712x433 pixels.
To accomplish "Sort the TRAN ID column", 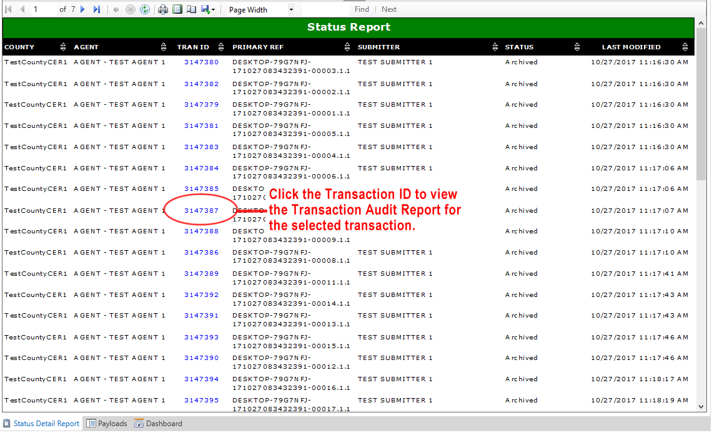I will click(222, 47).
